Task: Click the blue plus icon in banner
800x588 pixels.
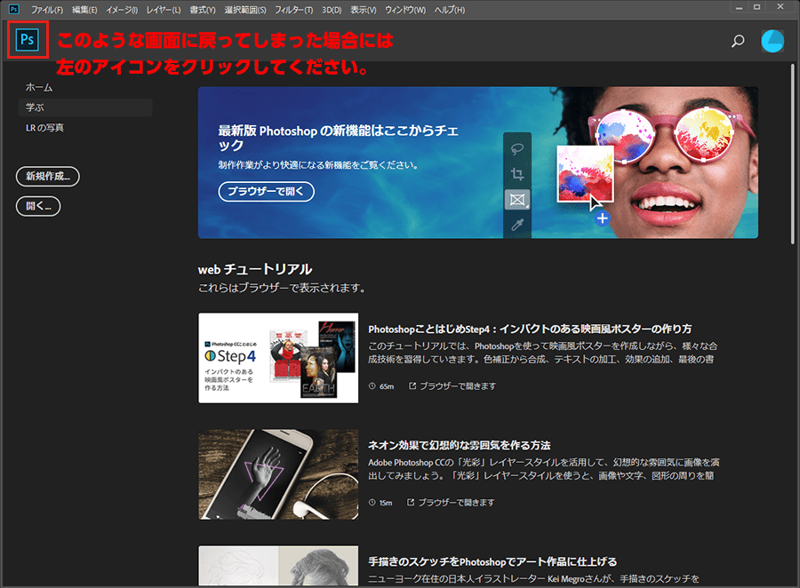Action: (603, 219)
